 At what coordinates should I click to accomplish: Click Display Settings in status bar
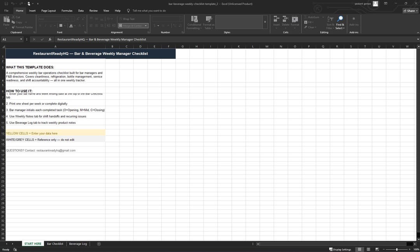click(340, 249)
